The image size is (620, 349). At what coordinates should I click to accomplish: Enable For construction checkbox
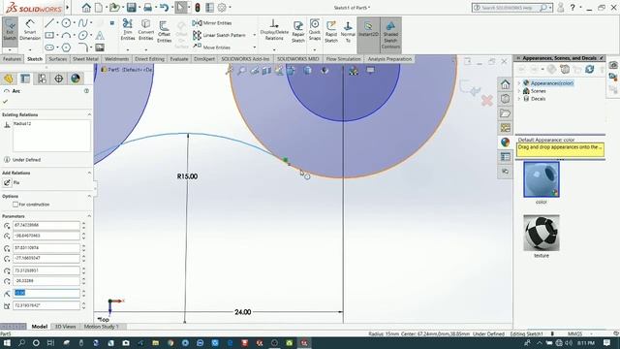(x=15, y=205)
